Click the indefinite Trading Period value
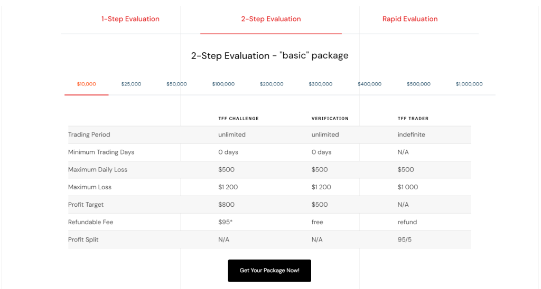 click(x=411, y=134)
